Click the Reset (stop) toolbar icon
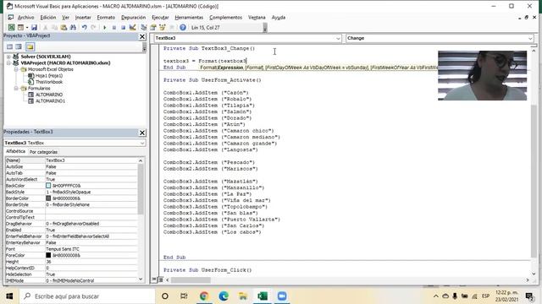This screenshot has width=542, height=304. coord(123,27)
